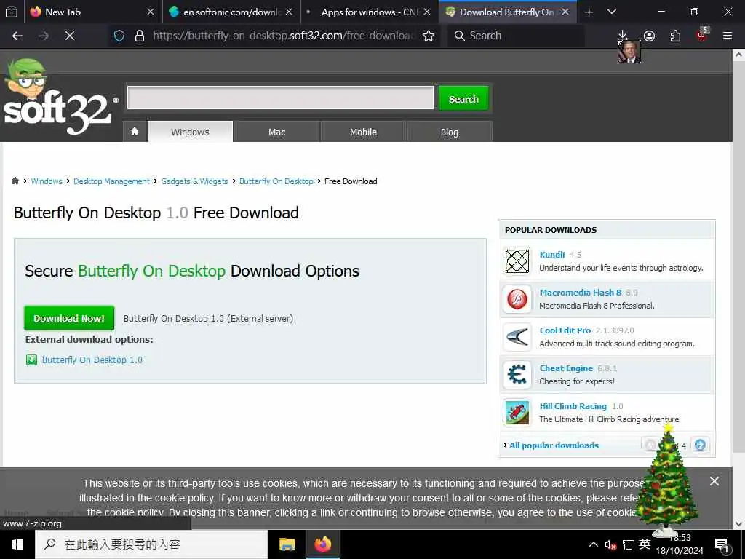
Task: Open Butterfly On Desktop breadcrumb link
Action: tap(276, 181)
